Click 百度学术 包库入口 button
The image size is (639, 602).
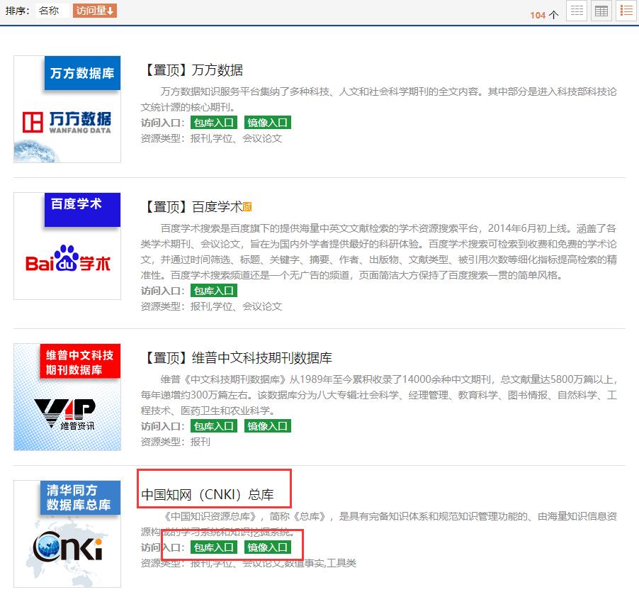click(214, 291)
